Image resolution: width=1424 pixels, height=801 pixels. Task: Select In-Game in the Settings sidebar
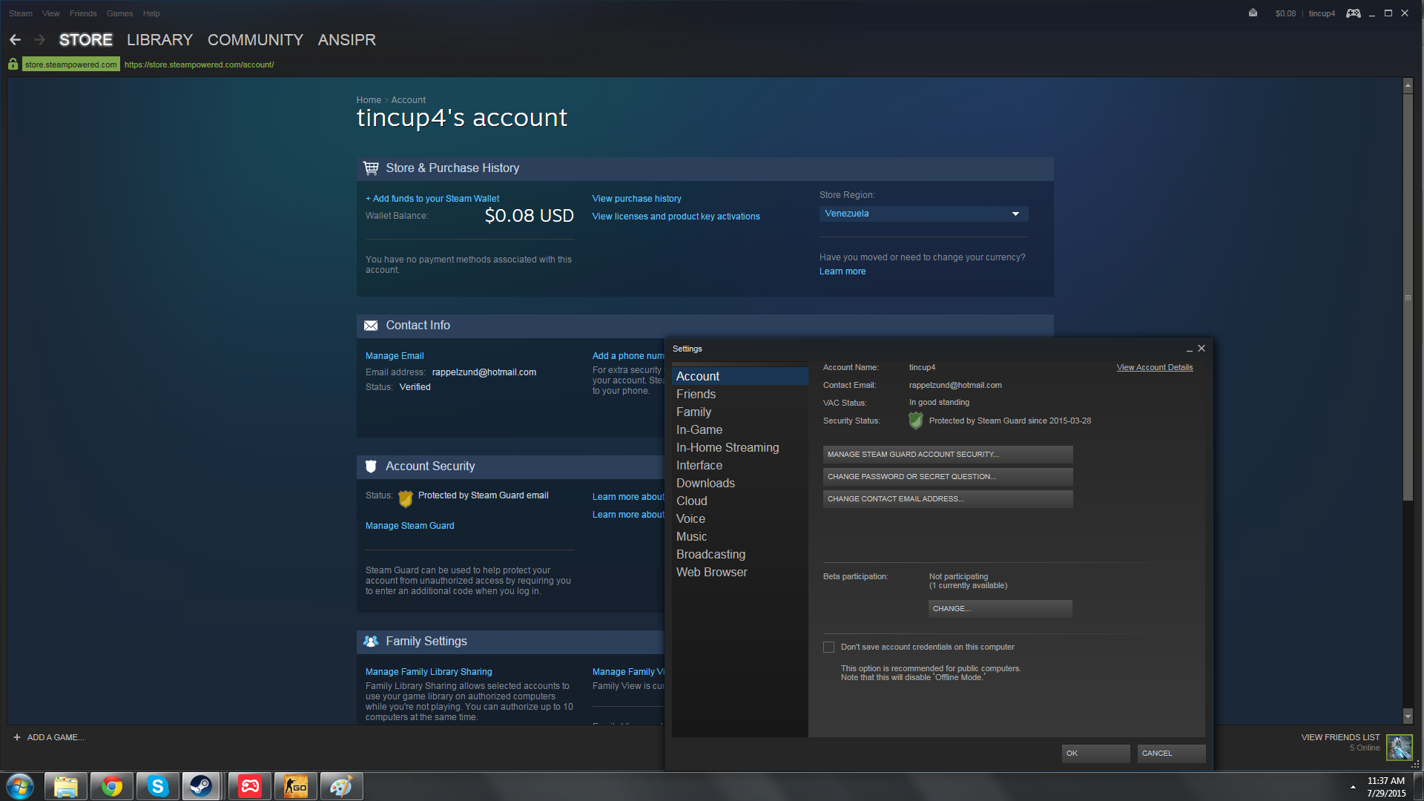pyautogui.click(x=739, y=429)
